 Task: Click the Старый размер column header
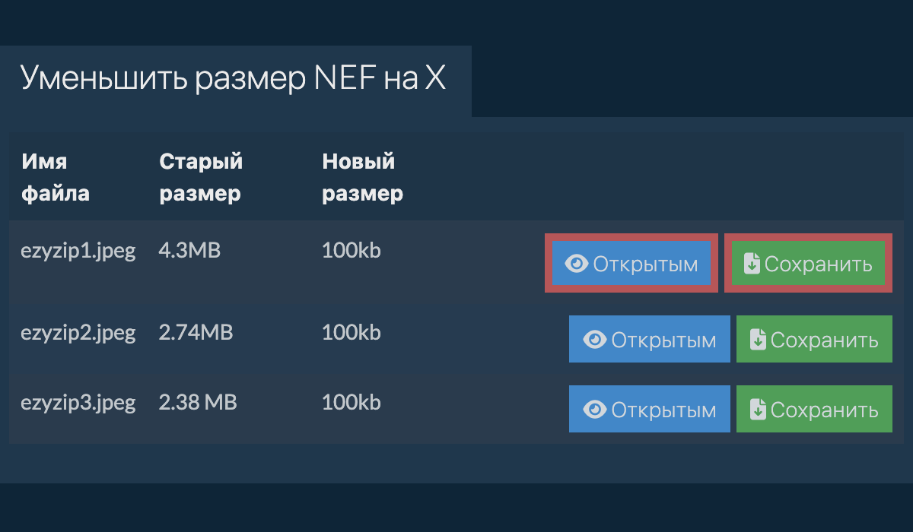[200, 177]
